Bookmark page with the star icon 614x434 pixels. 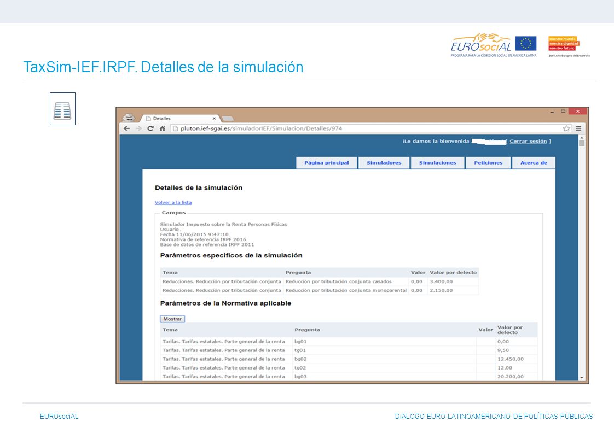click(x=566, y=128)
